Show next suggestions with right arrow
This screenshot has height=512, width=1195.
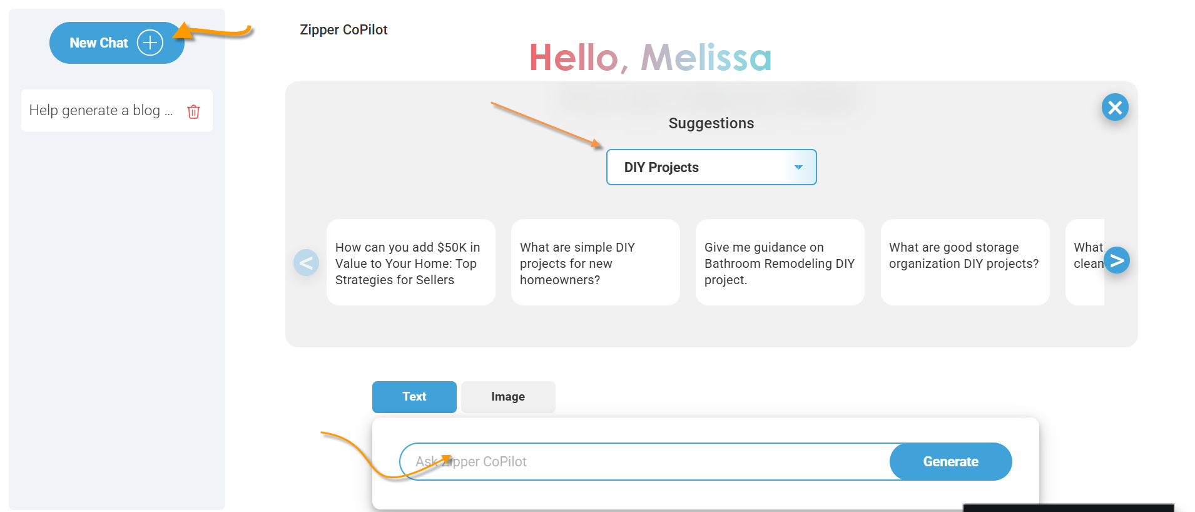coord(1117,260)
